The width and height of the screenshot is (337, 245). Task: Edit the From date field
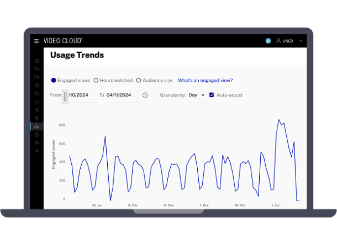point(82,95)
